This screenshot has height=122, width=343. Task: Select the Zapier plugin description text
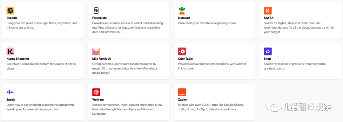point(211,107)
